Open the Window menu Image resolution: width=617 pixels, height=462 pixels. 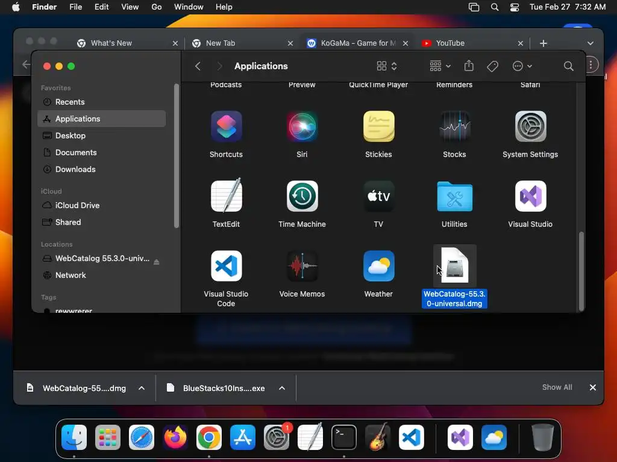click(189, 7)
